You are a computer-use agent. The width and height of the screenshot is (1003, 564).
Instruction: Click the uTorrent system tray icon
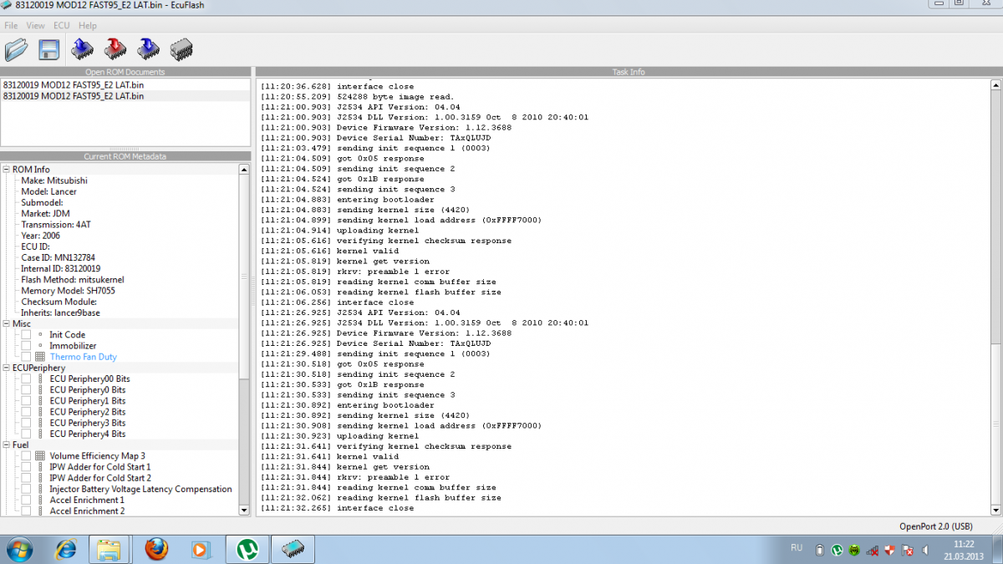[837, 550]
